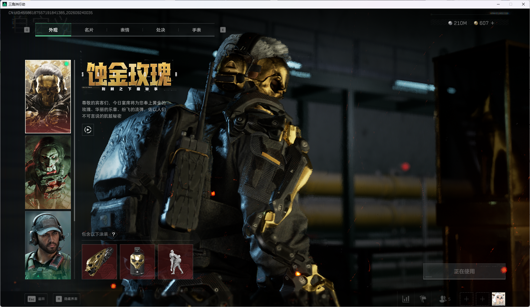Switch to the 外观 tab
The width and height of the screenshot is (530, 307).
[x=53, y=30]
